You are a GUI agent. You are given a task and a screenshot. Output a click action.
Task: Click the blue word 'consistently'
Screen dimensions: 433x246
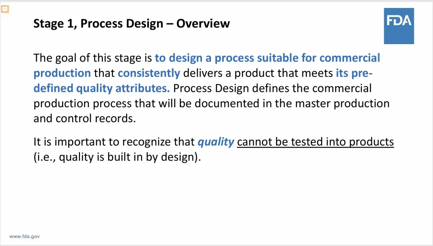click(x=149, y=73)
